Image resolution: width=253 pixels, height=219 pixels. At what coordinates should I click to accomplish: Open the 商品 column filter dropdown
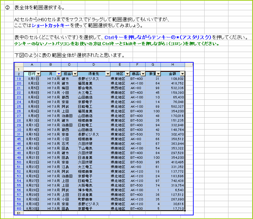click(143, 74)
